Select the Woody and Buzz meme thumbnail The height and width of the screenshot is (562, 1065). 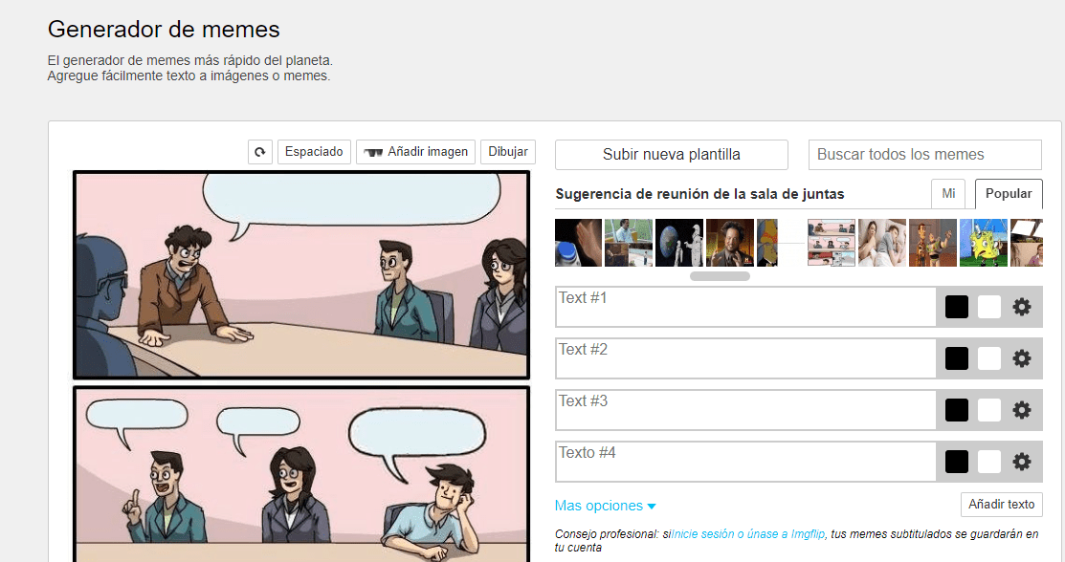[x=933, y=243]
